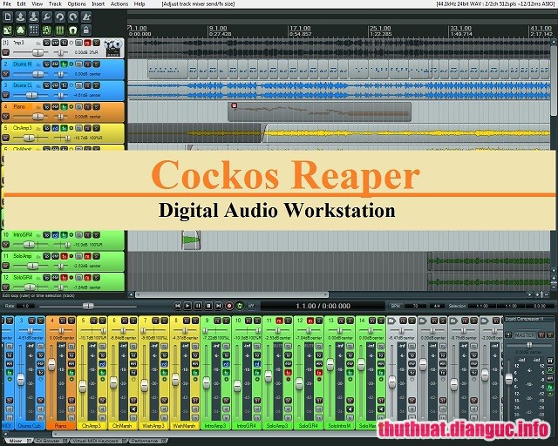The height and width of the screenshot is (446, 558).
Task: Click the Redo toolbar icon
Action: (x=73, y=17)
